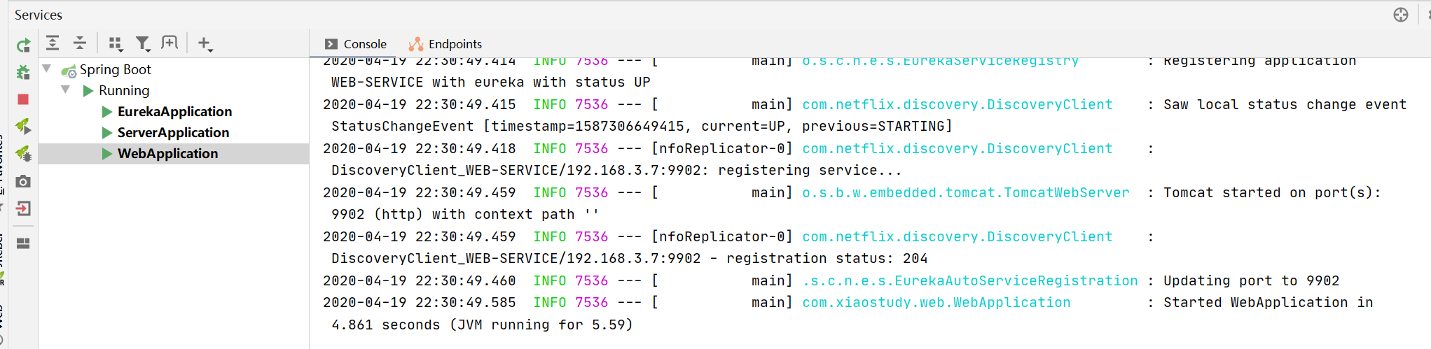Click the green run icon beside WebApplication
Screen dimensions: 1431x349
point(107,153)
